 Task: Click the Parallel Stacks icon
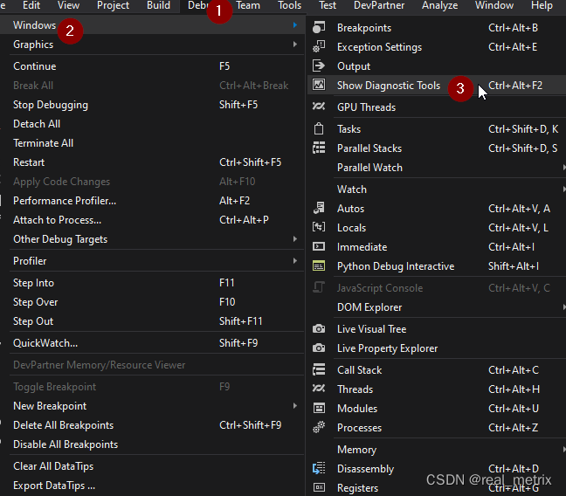[x=319, y=148]
